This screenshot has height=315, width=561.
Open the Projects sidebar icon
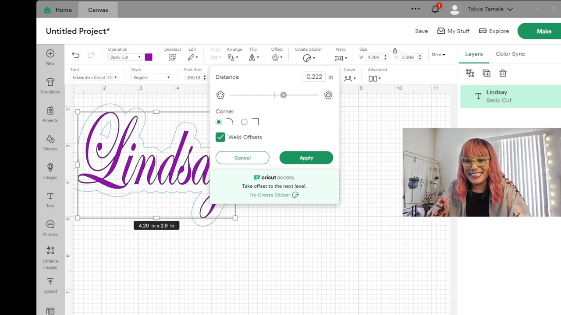[50, 114]
